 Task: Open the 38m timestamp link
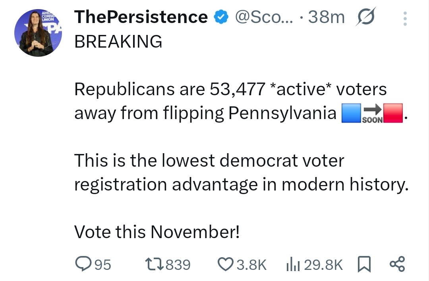(326, 17)
